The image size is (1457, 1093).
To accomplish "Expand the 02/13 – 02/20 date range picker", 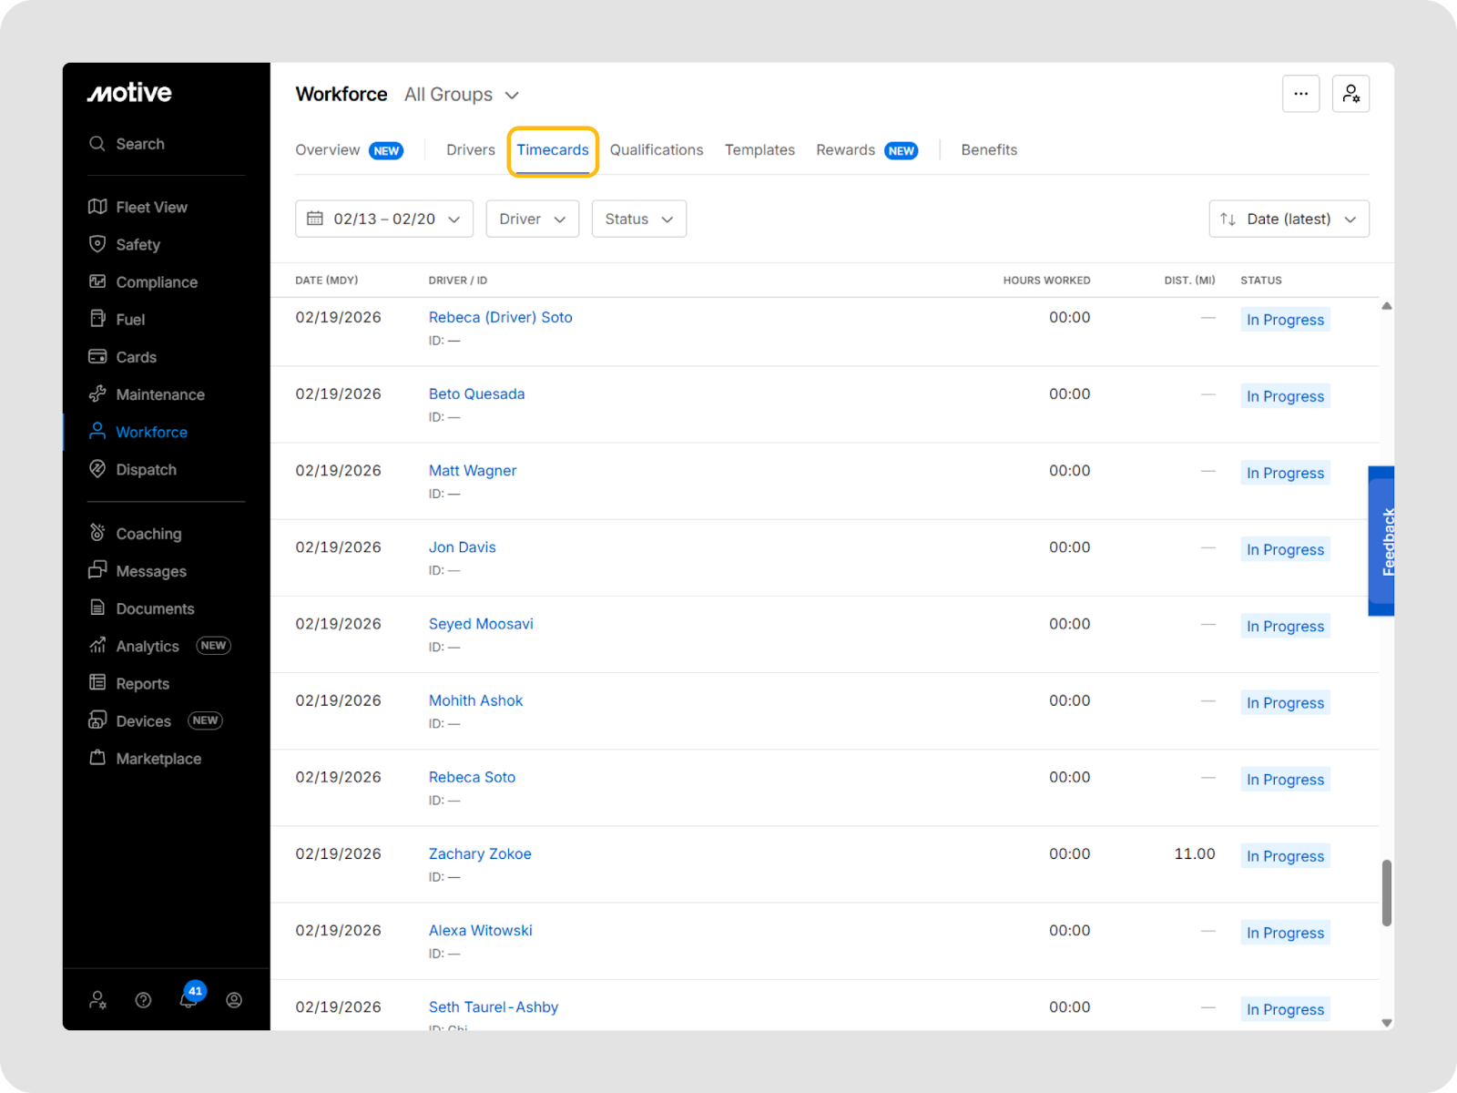I will 384,220.
